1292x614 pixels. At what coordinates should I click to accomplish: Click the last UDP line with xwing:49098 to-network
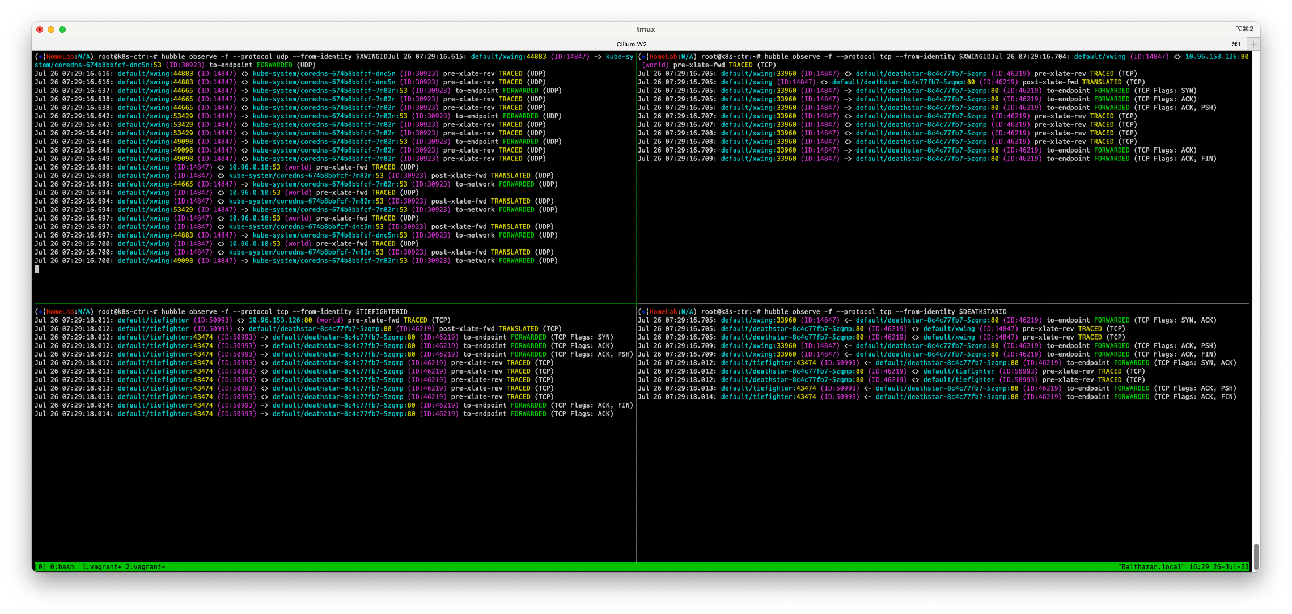tap(296, 261)
